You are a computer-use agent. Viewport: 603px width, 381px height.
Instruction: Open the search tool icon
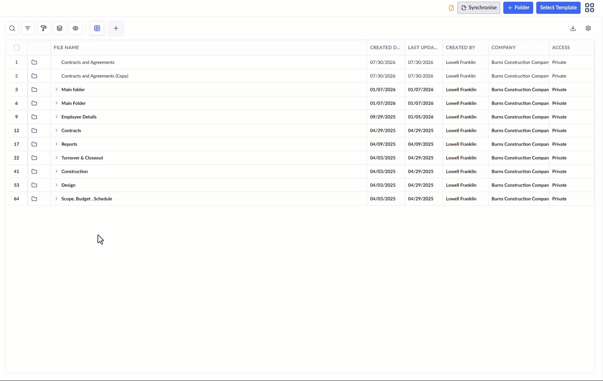pyautogui.click(x=12, y=28)
